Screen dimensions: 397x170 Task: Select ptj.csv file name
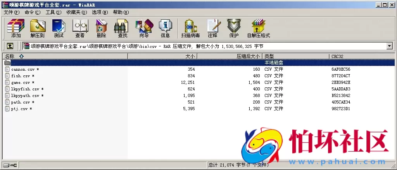pos(22,109)
